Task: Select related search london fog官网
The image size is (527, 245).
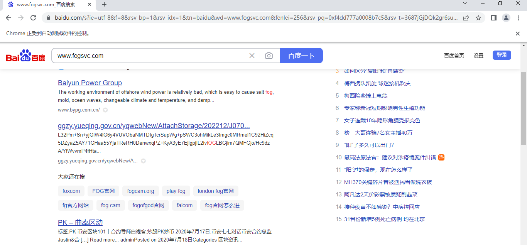Action: click(x=216, y=191)
